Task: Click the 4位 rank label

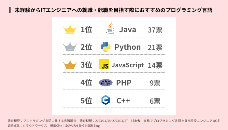Action: (86, 83)
